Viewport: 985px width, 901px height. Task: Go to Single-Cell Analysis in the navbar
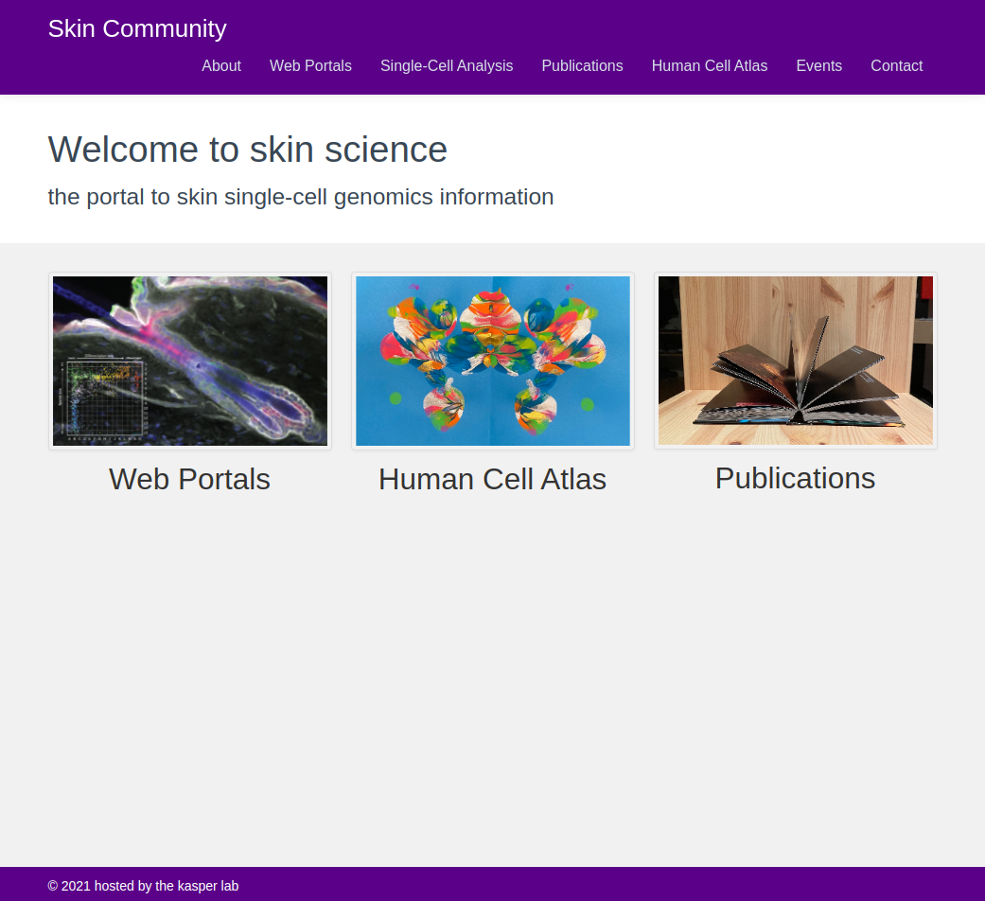(x=447, y=66)
